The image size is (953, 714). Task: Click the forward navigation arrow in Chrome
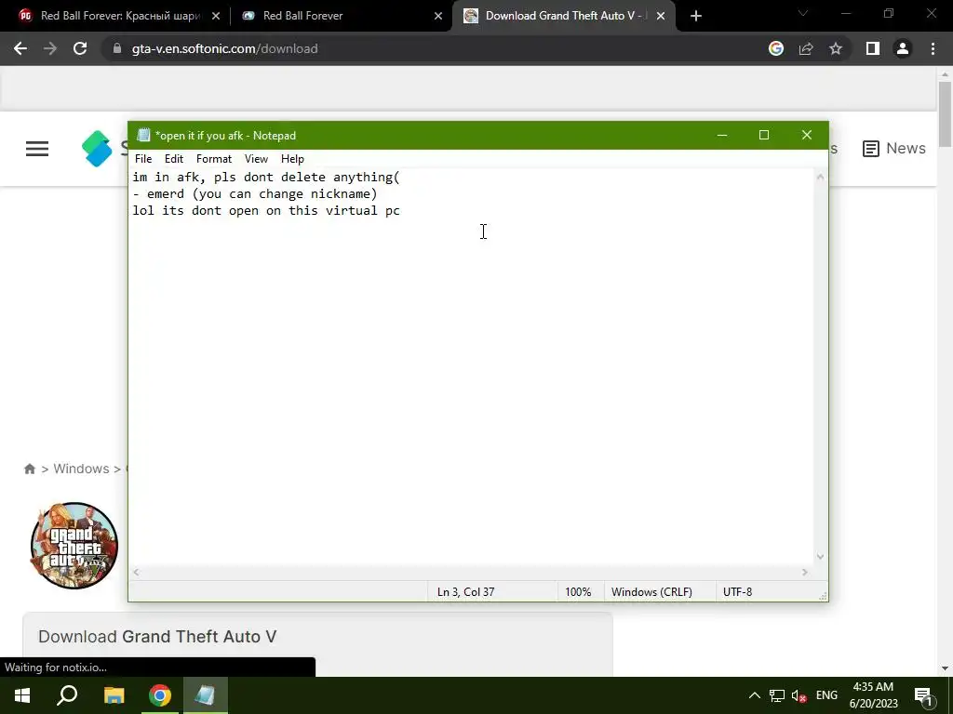pos(50,48)
